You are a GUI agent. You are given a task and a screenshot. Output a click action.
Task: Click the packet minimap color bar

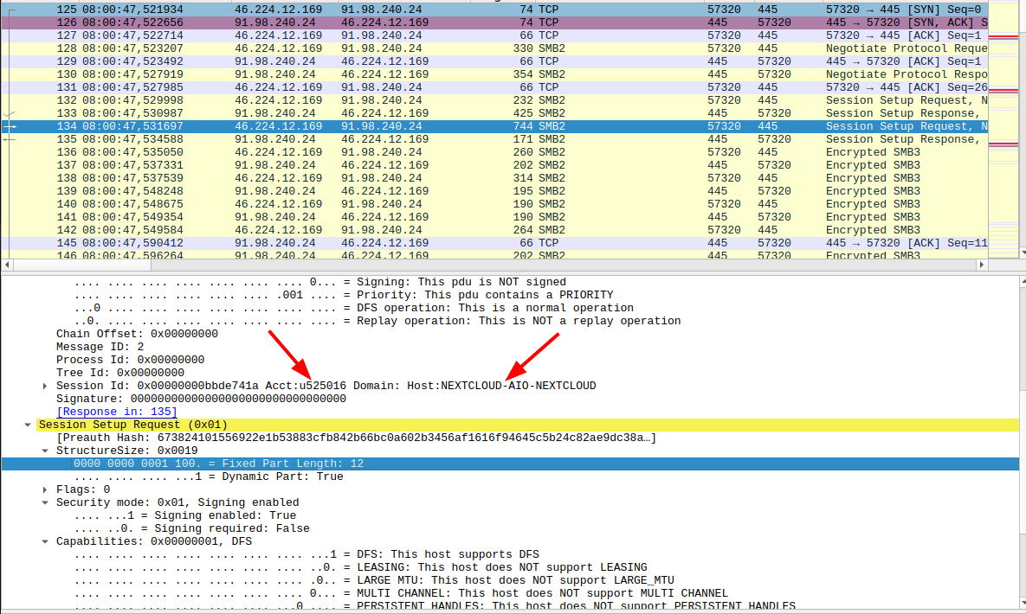point(1003,130)
